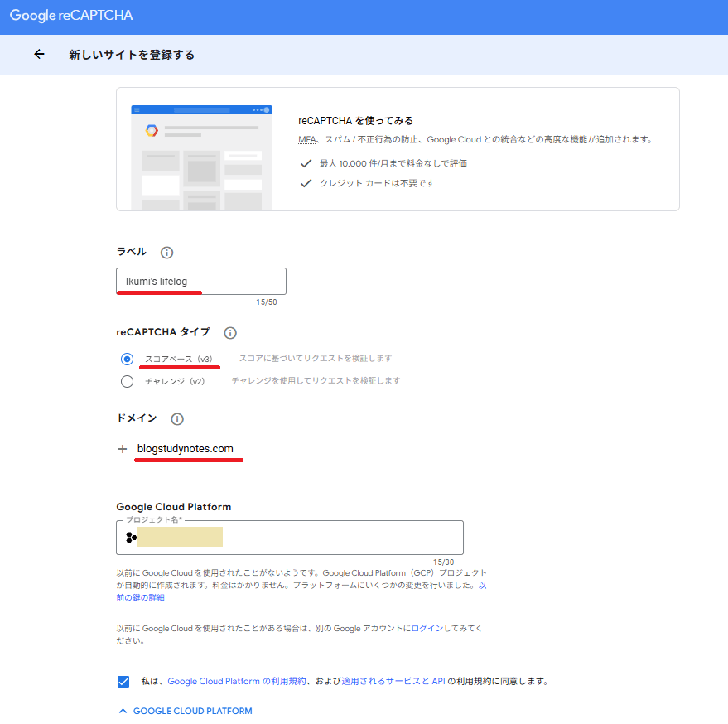Click the blogstudynotes.com domain field
728x724 pixels.
186,449
